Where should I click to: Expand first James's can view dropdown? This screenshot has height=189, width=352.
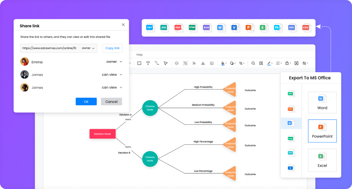pyautogui.click(x=112, y=74)
